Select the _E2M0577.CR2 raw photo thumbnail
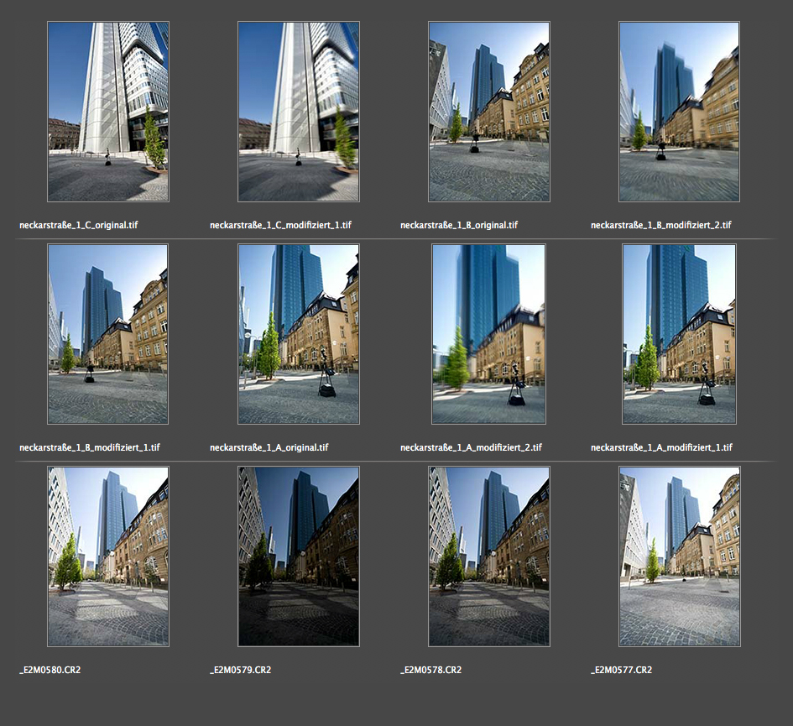Viewport: 793px width, 726px height. point(679,556)
